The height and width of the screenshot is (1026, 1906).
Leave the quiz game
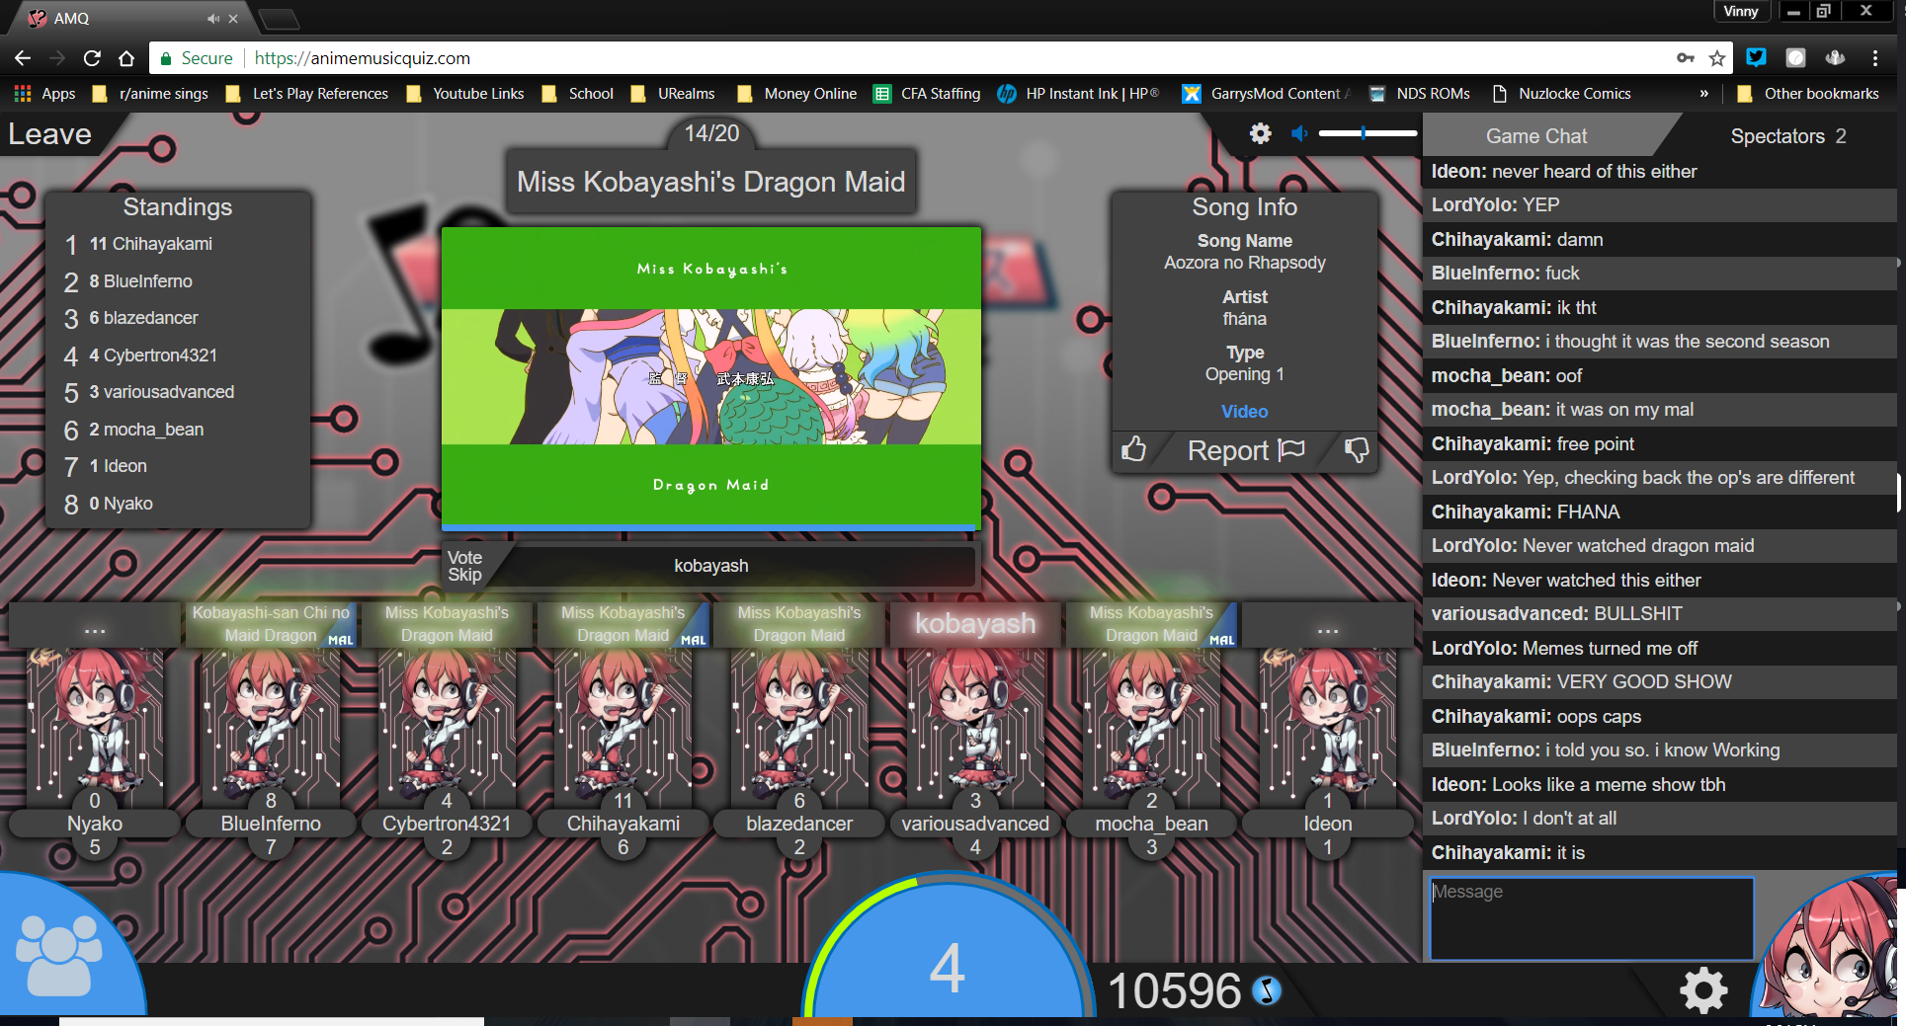tap(50, 134)
